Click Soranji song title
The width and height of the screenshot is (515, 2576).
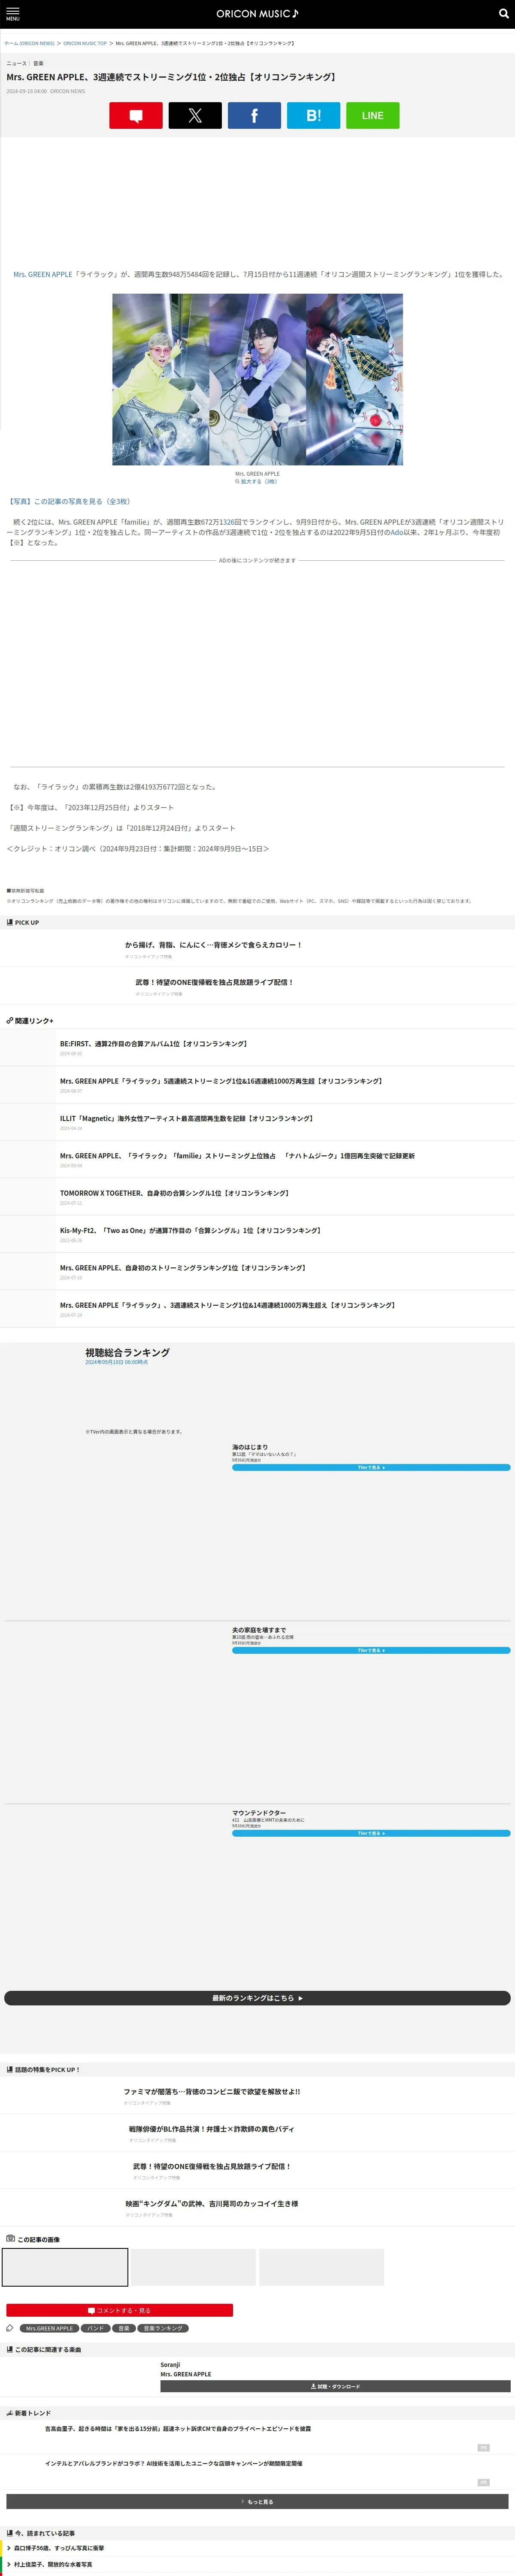170,2365
